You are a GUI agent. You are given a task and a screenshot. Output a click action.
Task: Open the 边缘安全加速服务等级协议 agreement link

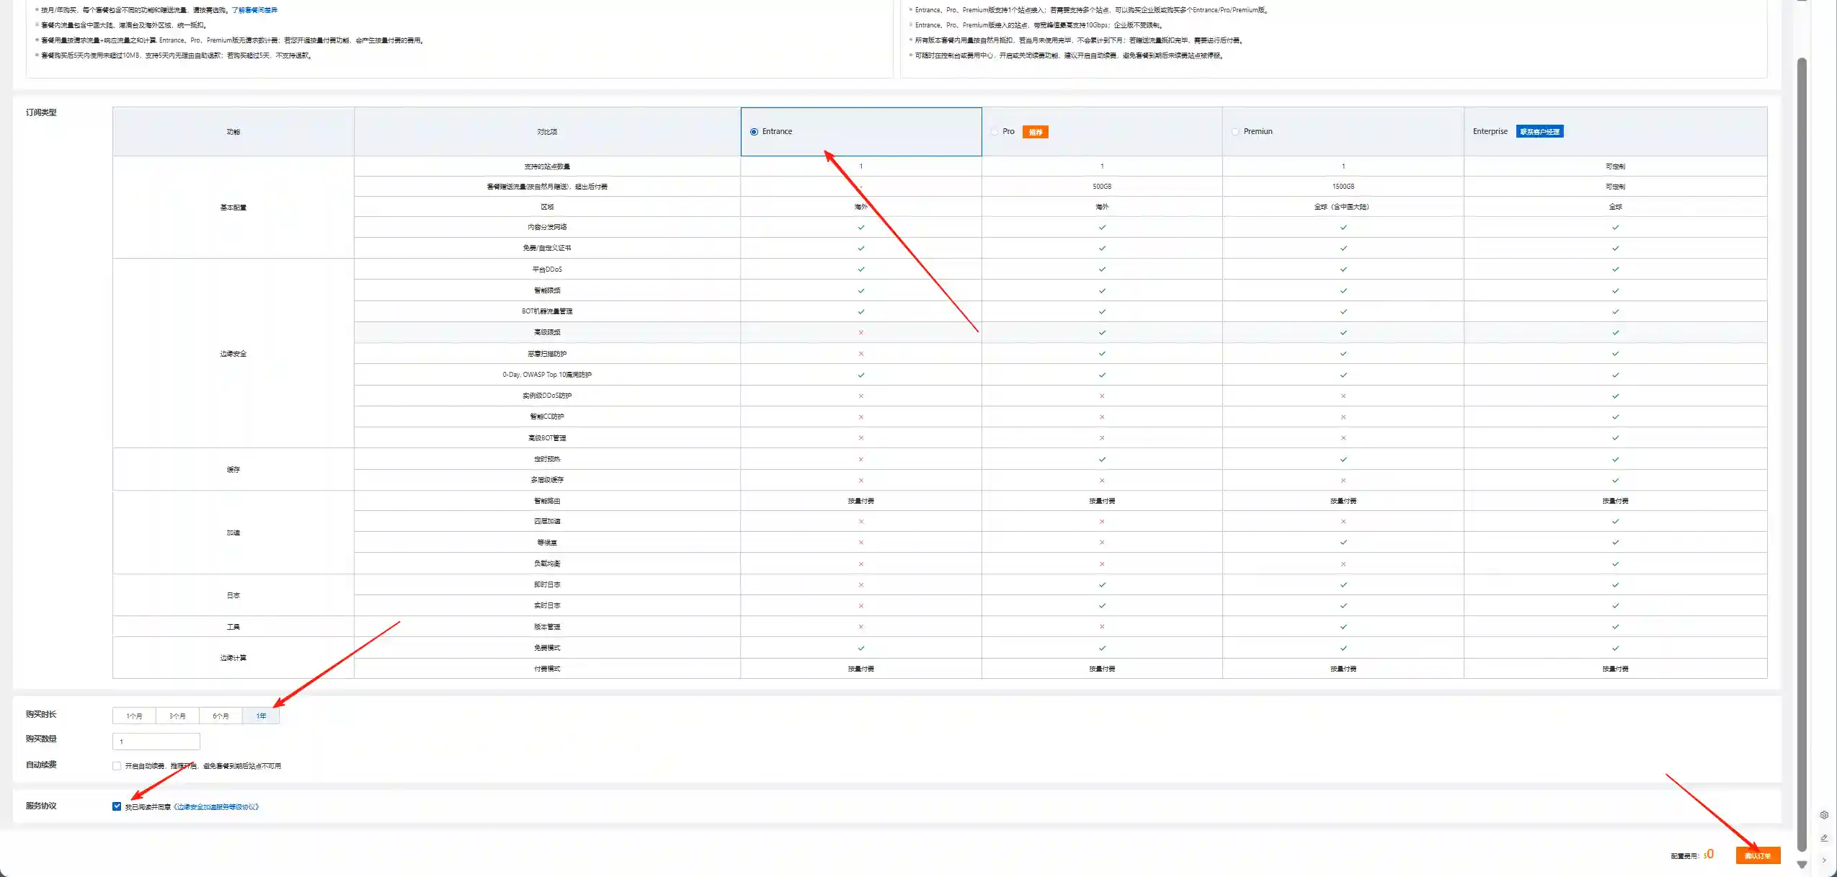tap(216, 806)
